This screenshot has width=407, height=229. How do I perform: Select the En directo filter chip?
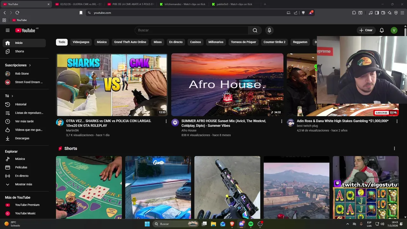pos(176,42)
